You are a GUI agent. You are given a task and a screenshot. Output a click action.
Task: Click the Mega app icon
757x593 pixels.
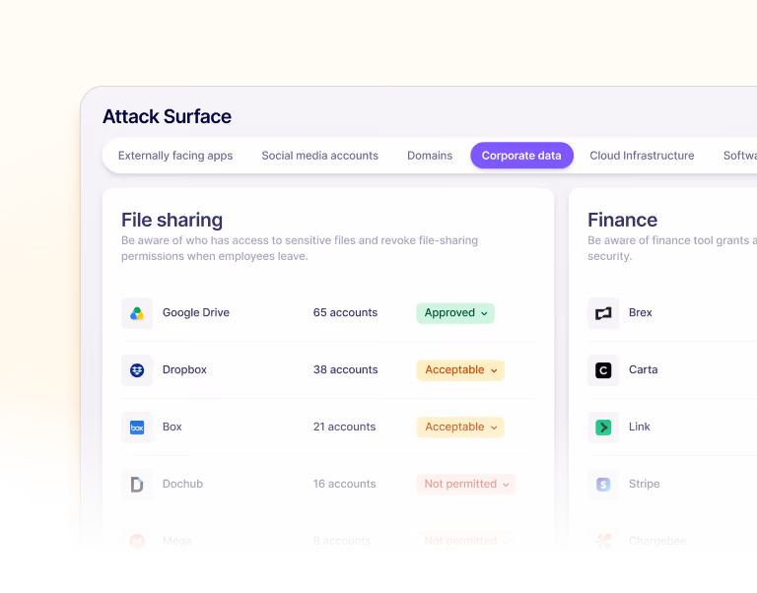tap(137, 541)
